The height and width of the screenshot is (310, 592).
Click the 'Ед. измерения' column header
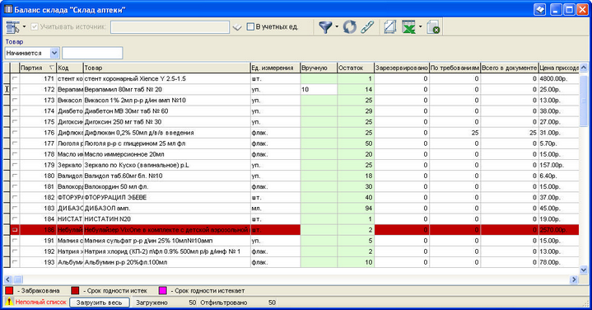coord(275,68)
